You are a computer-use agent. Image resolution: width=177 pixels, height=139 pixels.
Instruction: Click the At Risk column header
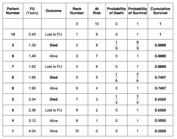click(97, 11)
